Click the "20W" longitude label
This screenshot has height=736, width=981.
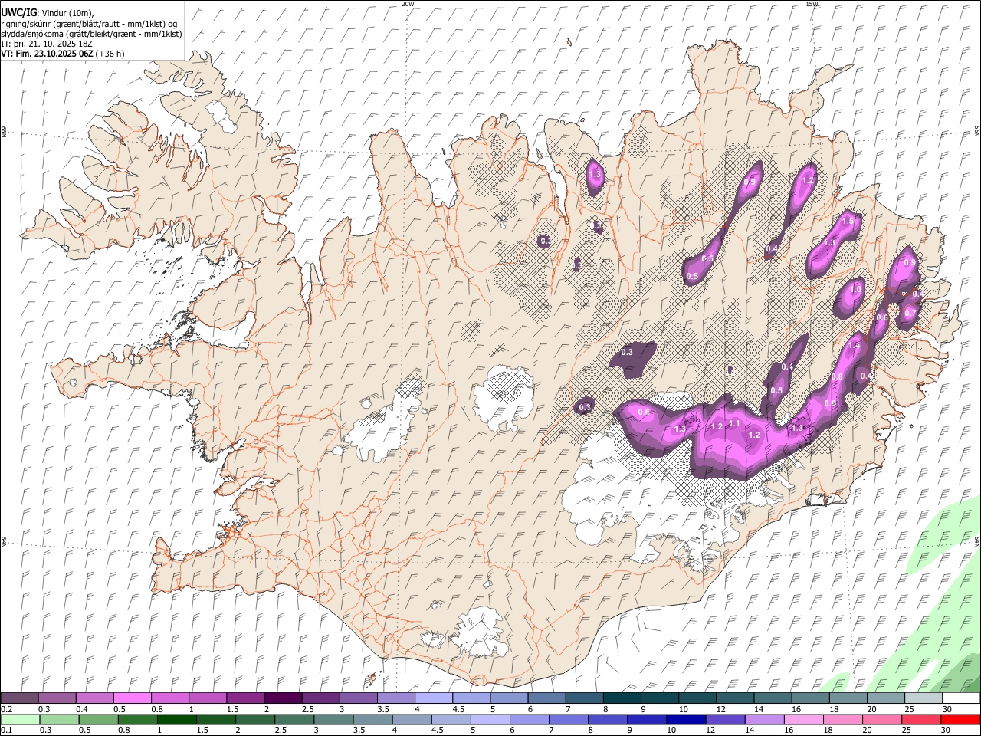point(408,4)
